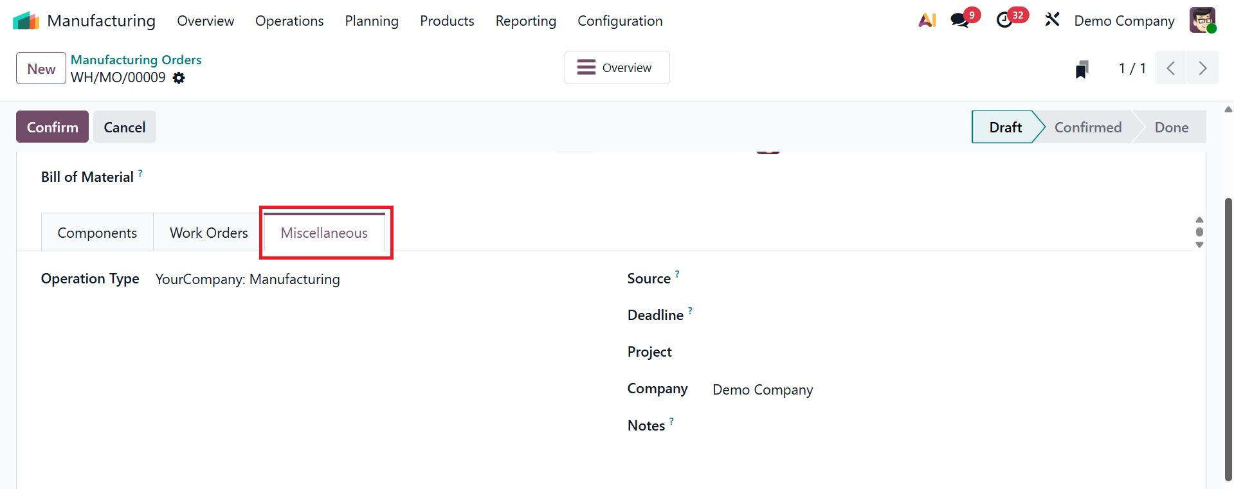Go to previous record arrow

click(x=1171, y=68)
